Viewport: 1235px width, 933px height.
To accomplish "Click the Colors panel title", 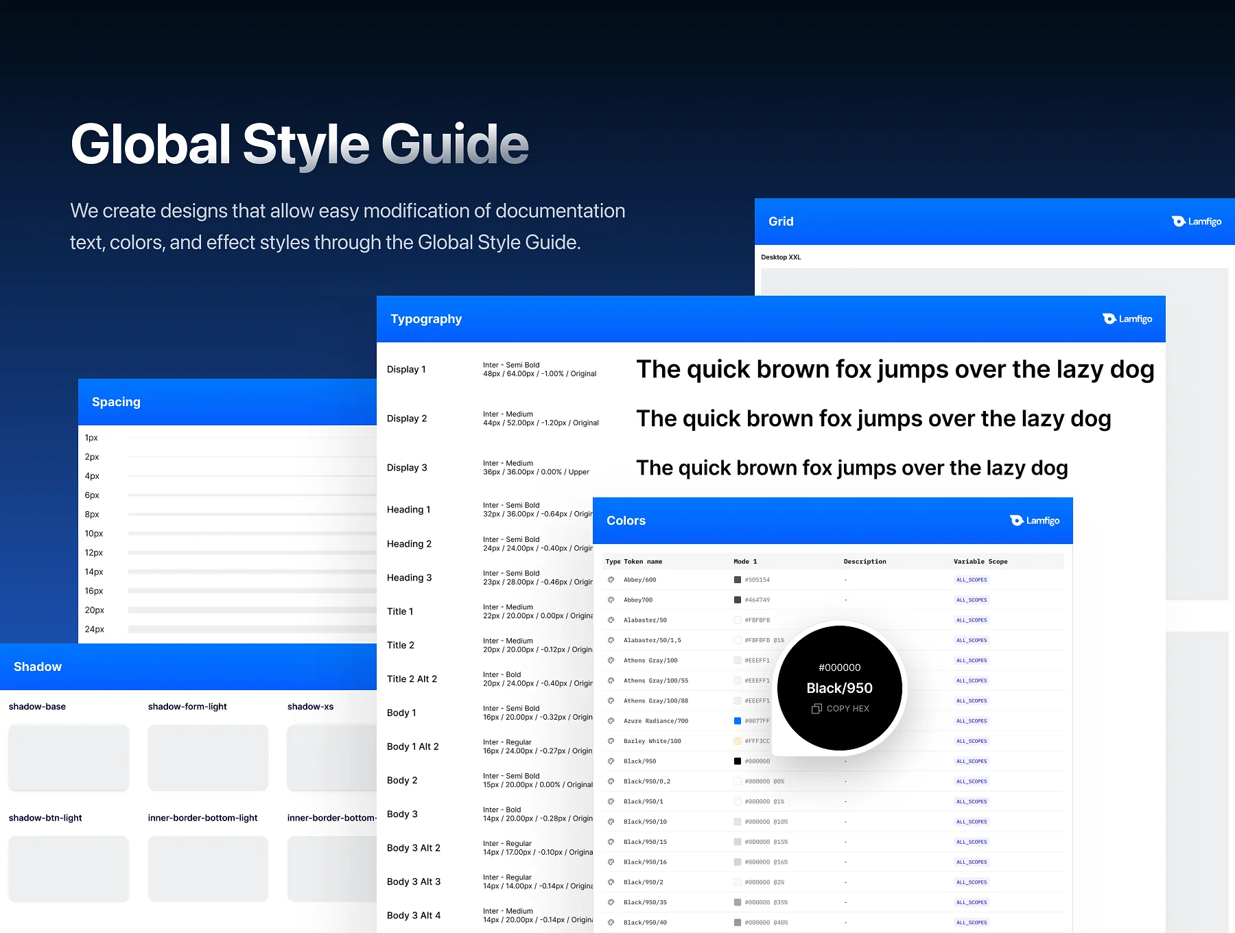I will coord(626,521).
